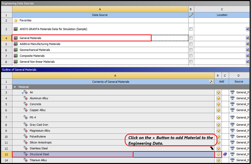Click browse icon for General Materials location
This screenshot has height=164, width=251.
[x=248, y=38]
